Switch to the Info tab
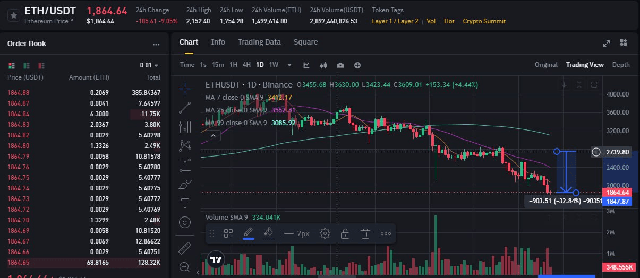 (218, 42)
